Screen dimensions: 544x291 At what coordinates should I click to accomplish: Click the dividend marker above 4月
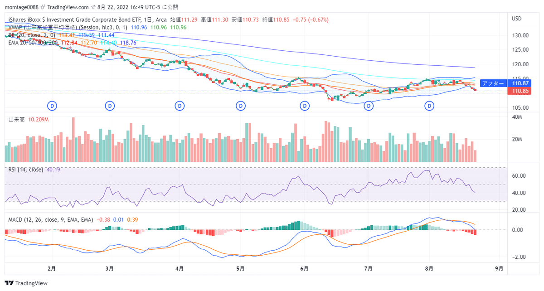(180, 106)
